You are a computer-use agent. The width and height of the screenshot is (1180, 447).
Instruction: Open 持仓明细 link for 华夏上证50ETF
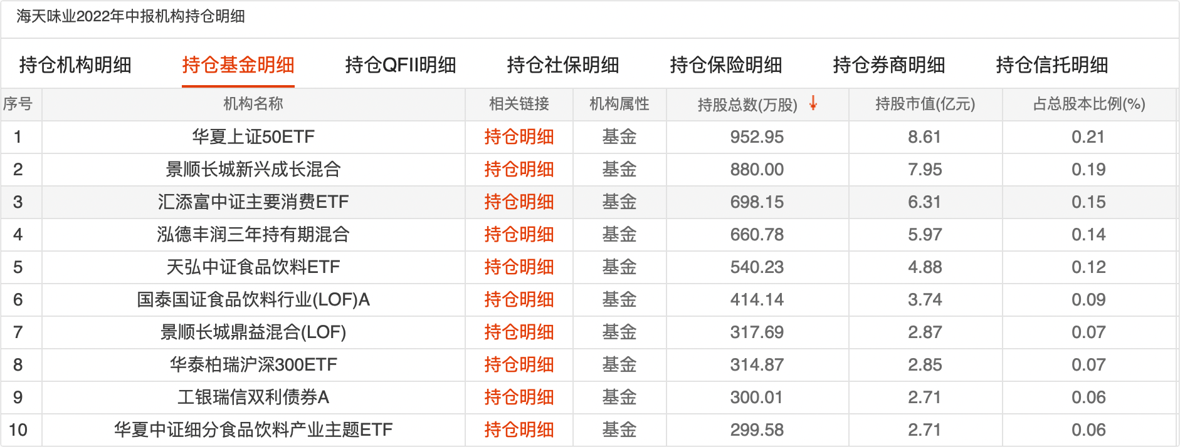pos(519,137)
